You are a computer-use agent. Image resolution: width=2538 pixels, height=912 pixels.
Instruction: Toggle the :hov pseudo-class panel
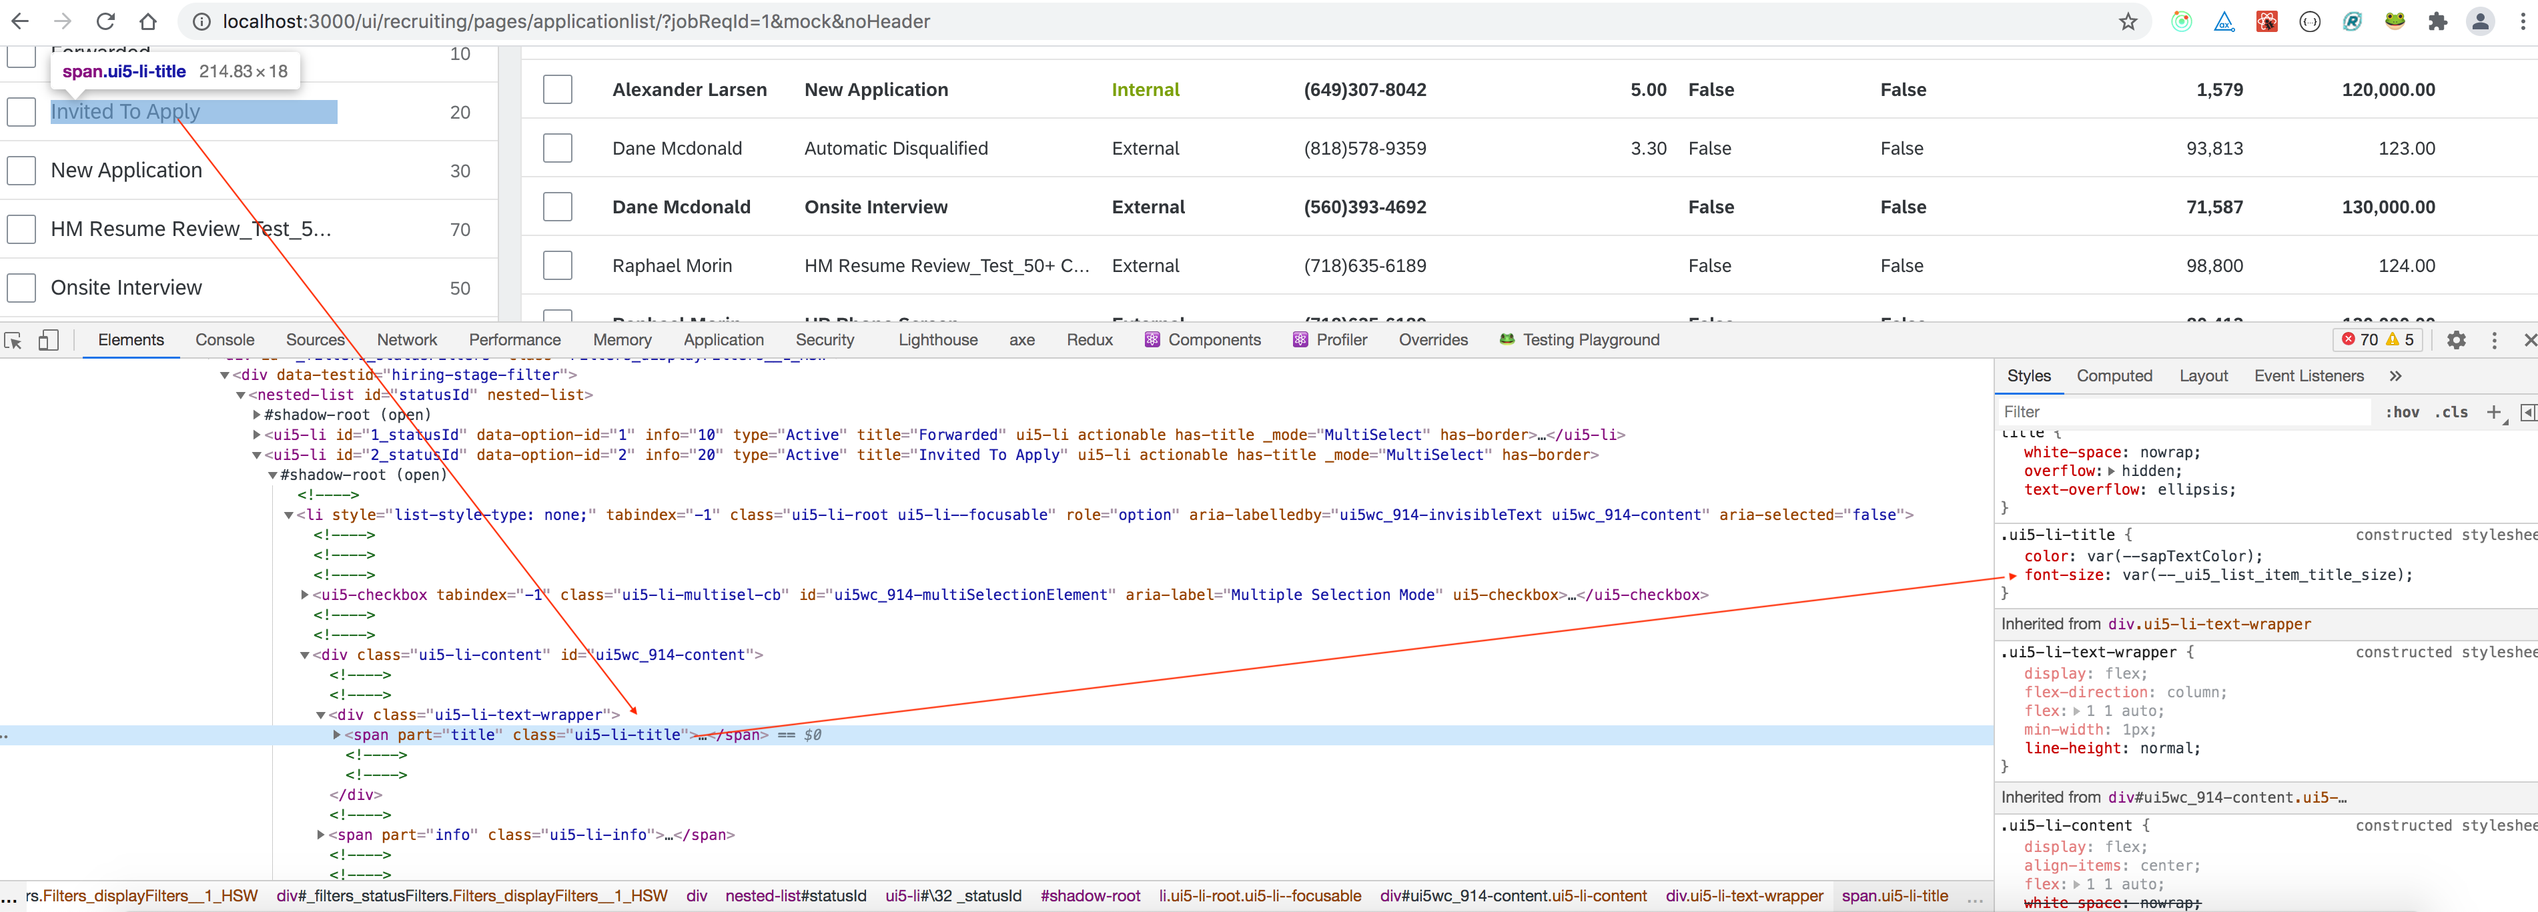tap(2404, 413)
